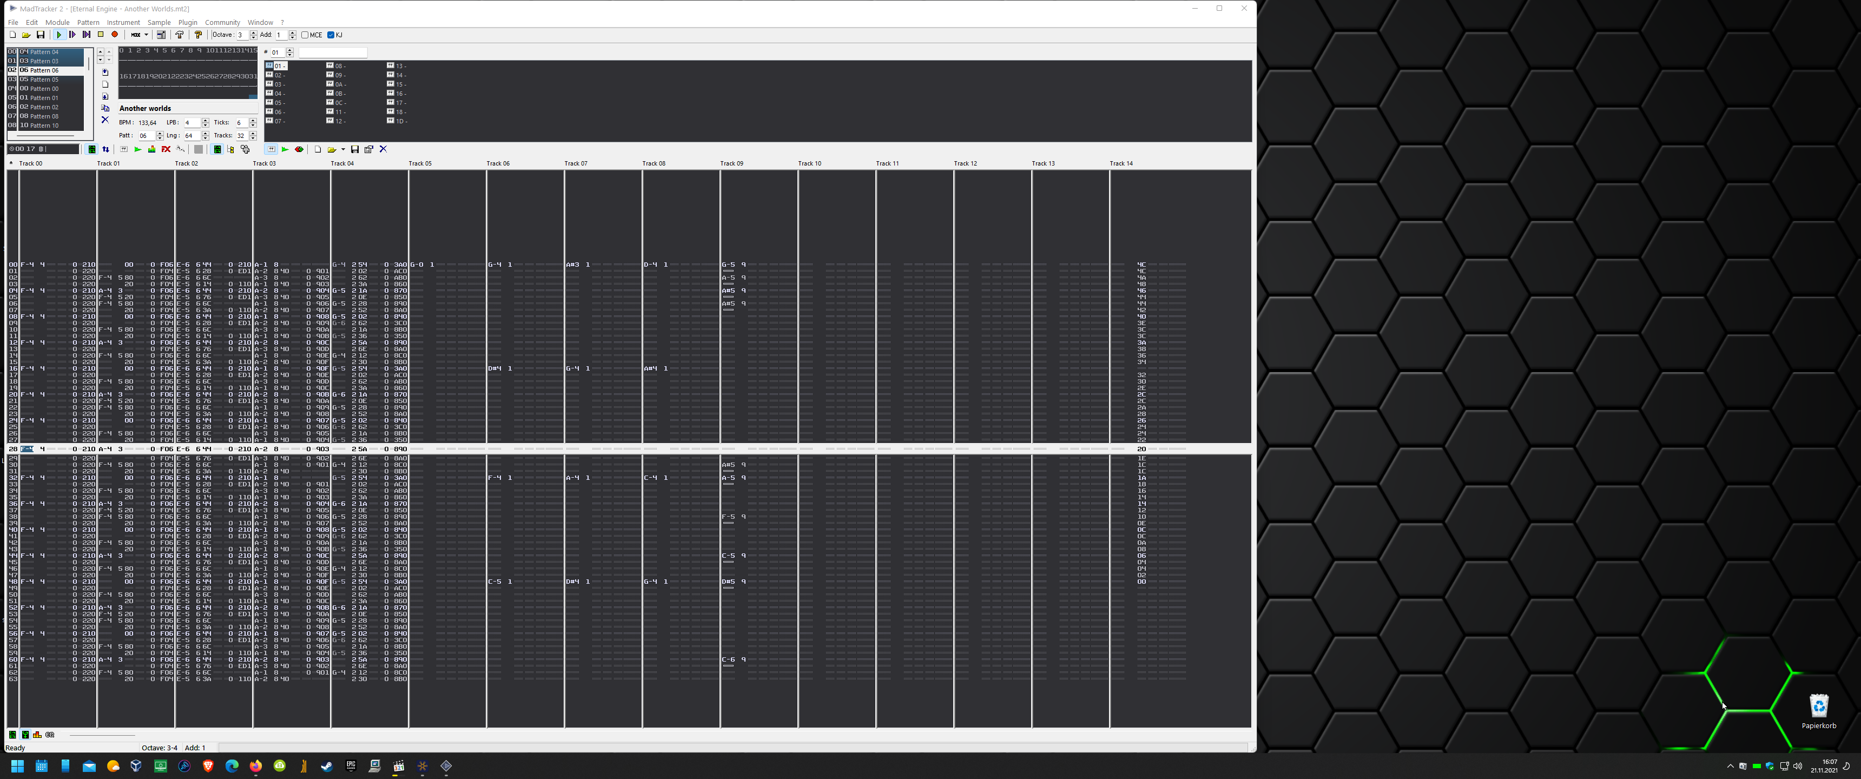Click the mixer bars icon
This screenshot has height=779, width=1861.
click(151, 150)
